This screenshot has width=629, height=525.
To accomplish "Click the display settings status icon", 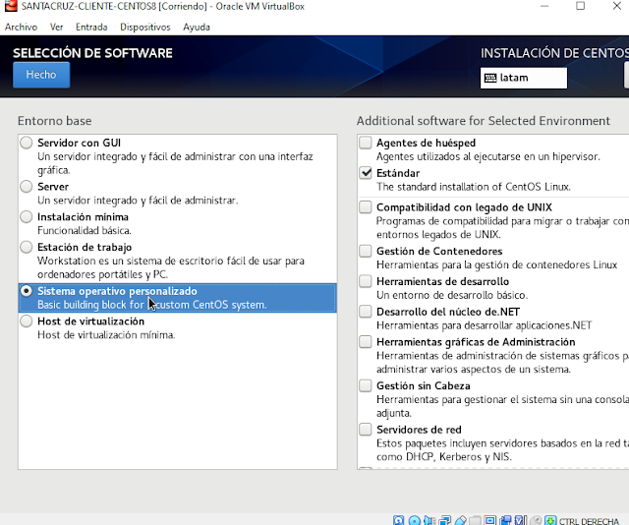I will 489,521.
